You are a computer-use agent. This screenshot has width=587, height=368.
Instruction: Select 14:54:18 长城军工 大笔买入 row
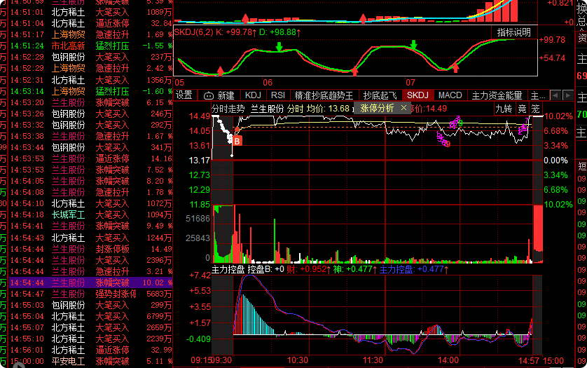(x=91, y=214)
